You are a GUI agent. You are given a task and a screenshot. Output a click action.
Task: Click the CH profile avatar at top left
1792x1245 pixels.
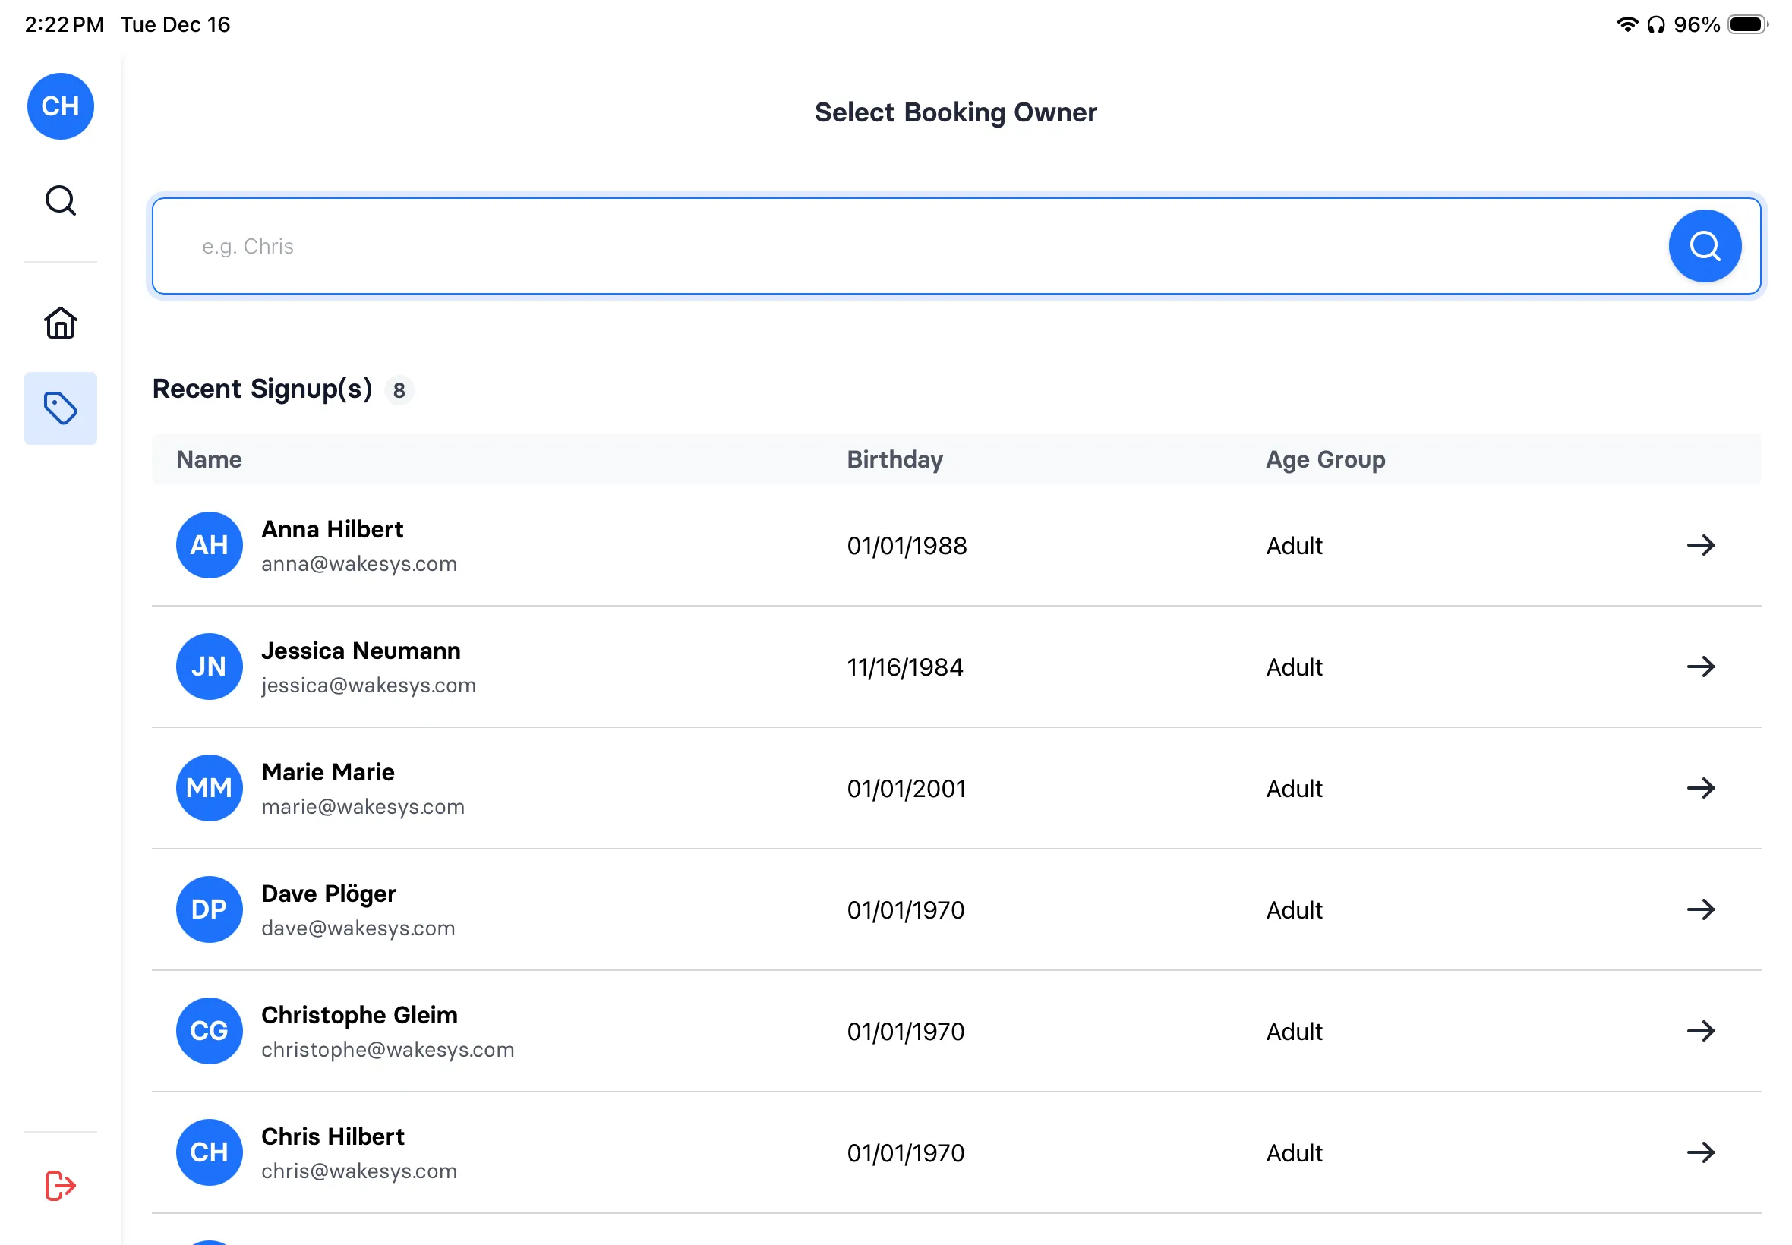60,106
